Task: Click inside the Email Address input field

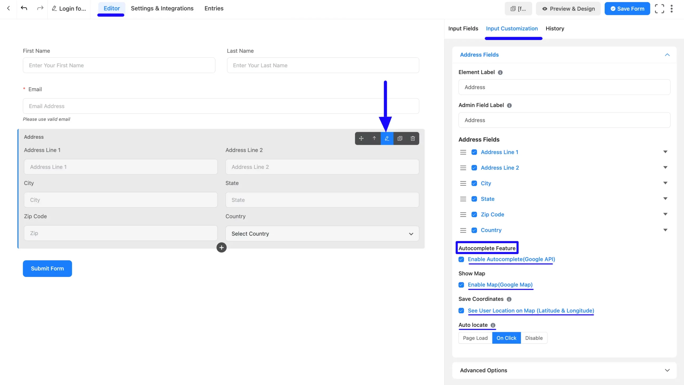Action: tap(221, 106)
